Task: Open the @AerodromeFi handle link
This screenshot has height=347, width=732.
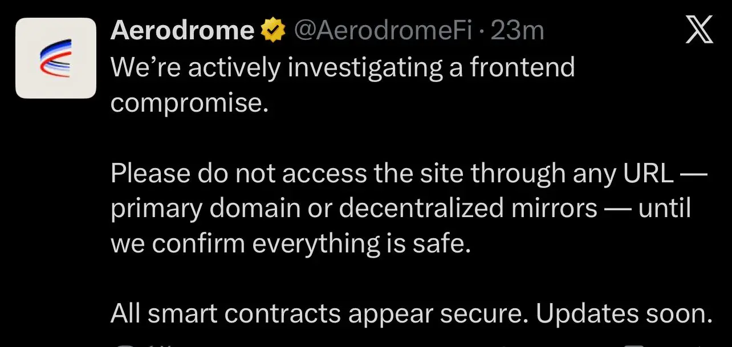Action: point(383,31)
